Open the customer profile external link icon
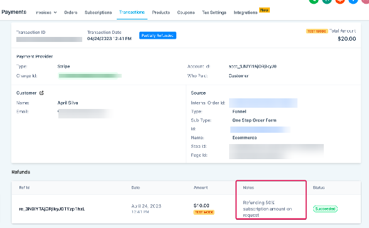Image resolution: width=369 pixels, height=228 pixels. (41, 93)
